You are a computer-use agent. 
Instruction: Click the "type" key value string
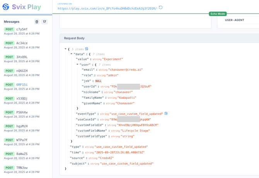121,147
